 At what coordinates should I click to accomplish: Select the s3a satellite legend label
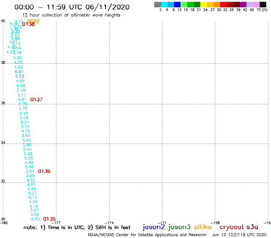252,227
